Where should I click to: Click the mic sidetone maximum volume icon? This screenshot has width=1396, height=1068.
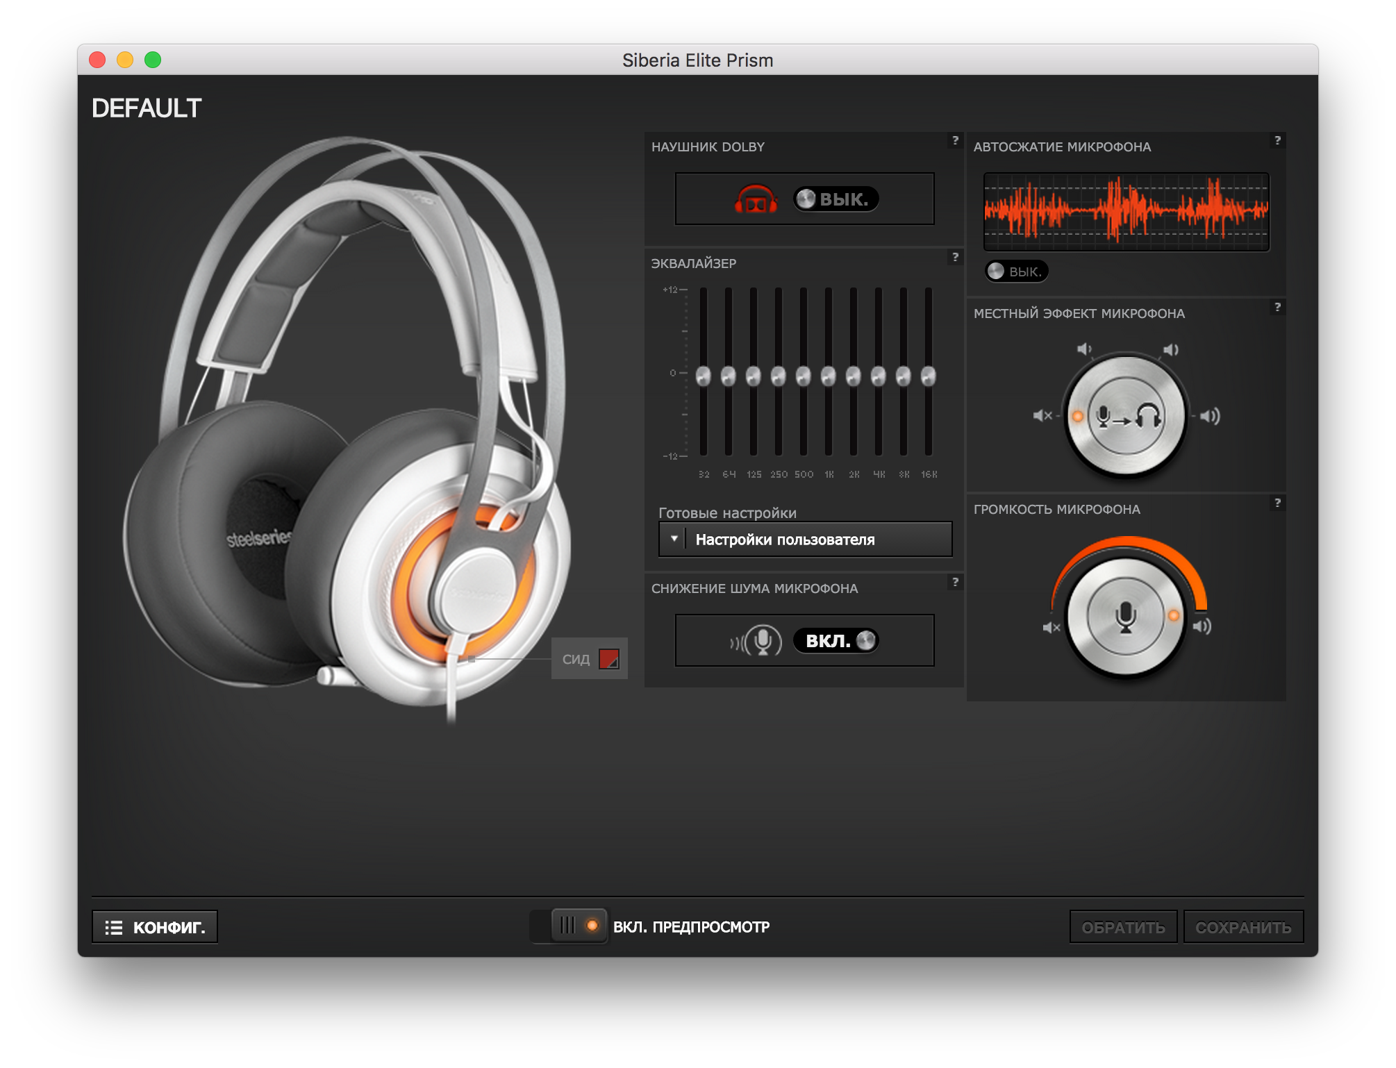click(1209, 416)
